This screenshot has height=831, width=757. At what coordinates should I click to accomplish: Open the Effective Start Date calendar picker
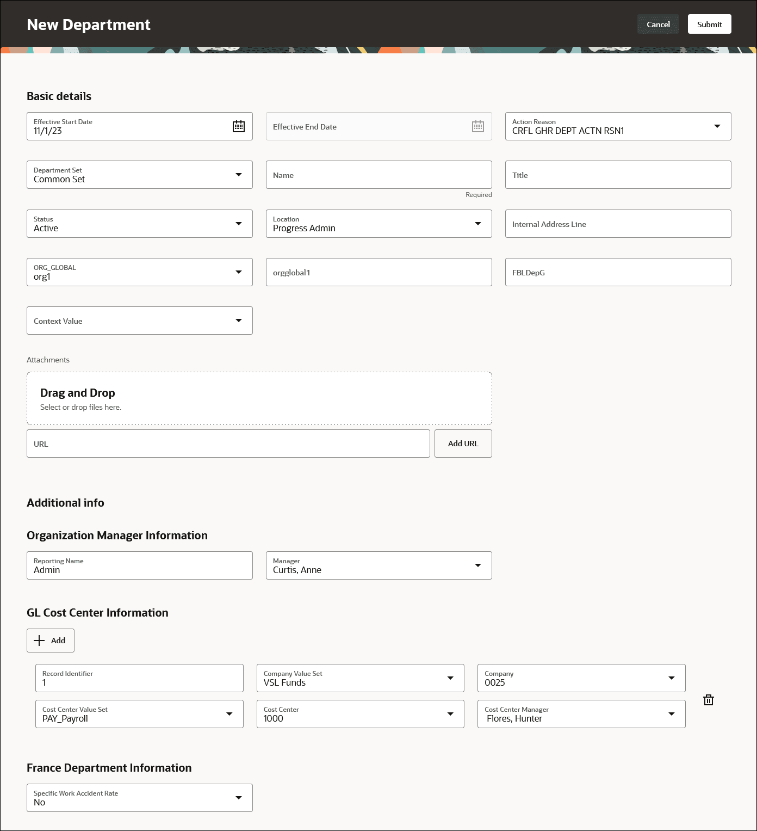(239, 126)
